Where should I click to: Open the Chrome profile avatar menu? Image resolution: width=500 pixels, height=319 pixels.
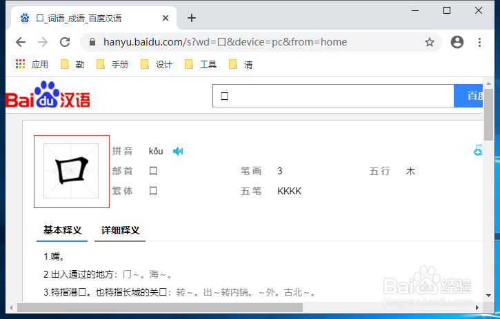(457, 42)
